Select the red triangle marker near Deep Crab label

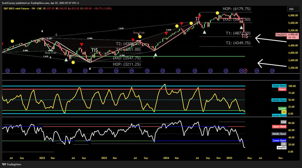133,39
